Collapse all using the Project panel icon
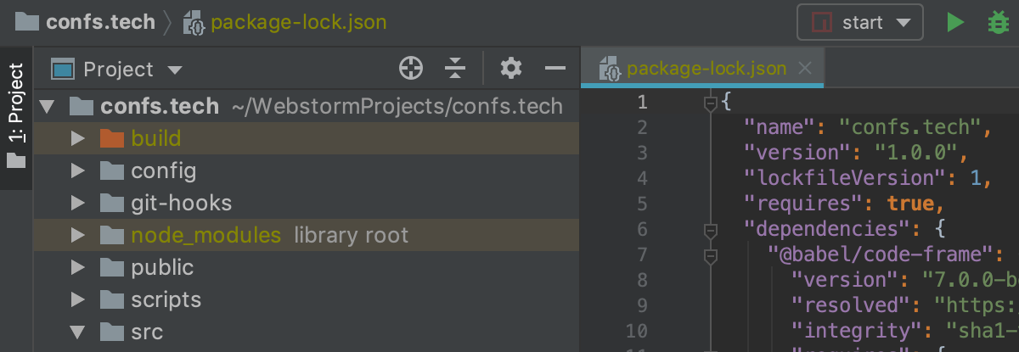1019x352 pixels. (456, 69)
